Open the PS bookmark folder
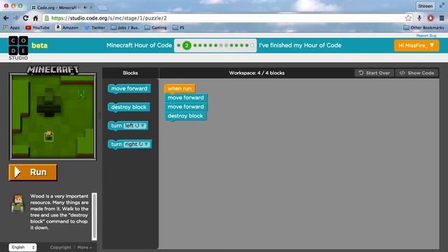The height and width of the screenshot is (252, 448). pyautogui.click(x=178, y=28)
